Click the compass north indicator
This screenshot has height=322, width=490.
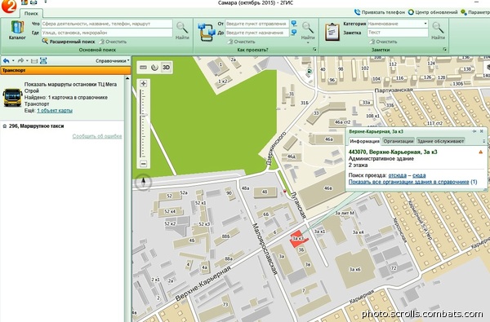[x=144, y=182]
